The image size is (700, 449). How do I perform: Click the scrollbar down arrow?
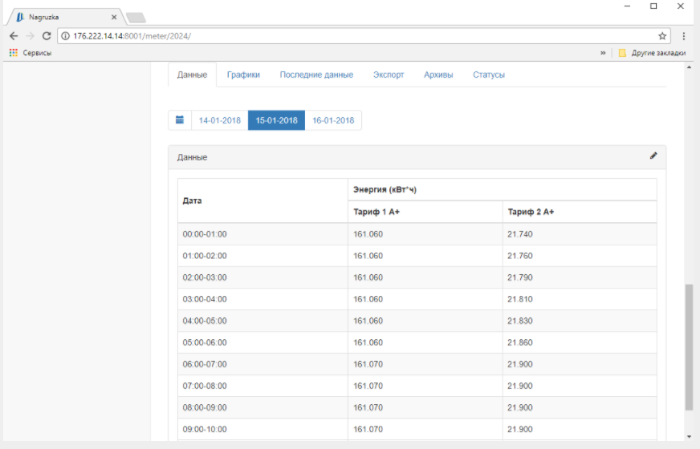coord(689,436)
